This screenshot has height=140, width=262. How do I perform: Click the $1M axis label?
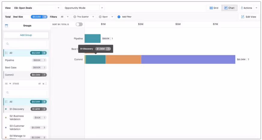click(103, 24)
